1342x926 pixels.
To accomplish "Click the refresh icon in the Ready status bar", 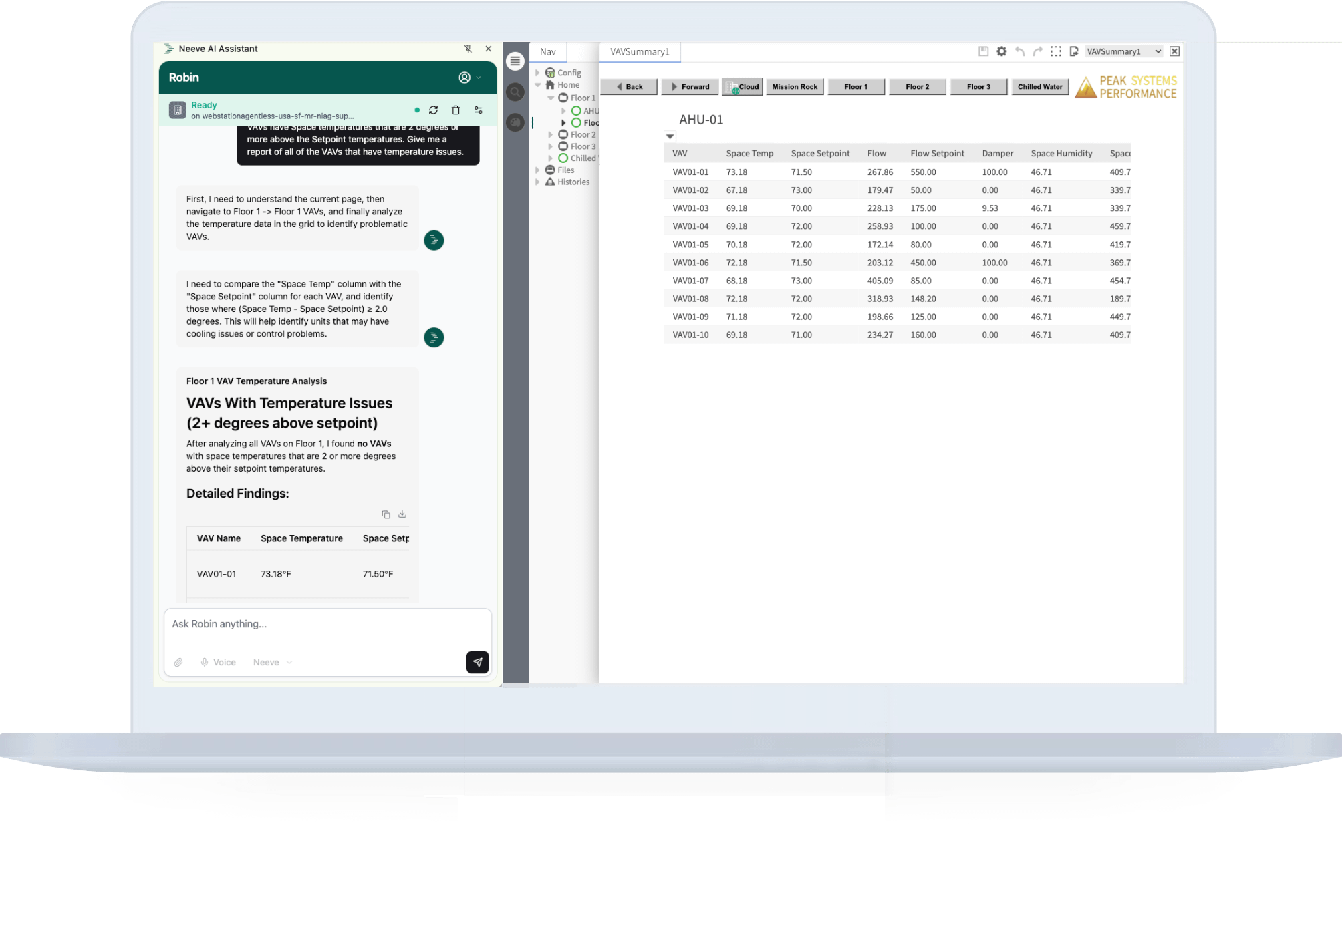I will coord(433,110).
